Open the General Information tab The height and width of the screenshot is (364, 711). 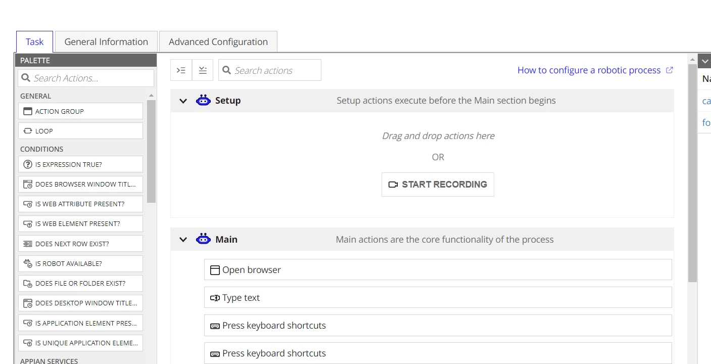[x=106, y=41]
